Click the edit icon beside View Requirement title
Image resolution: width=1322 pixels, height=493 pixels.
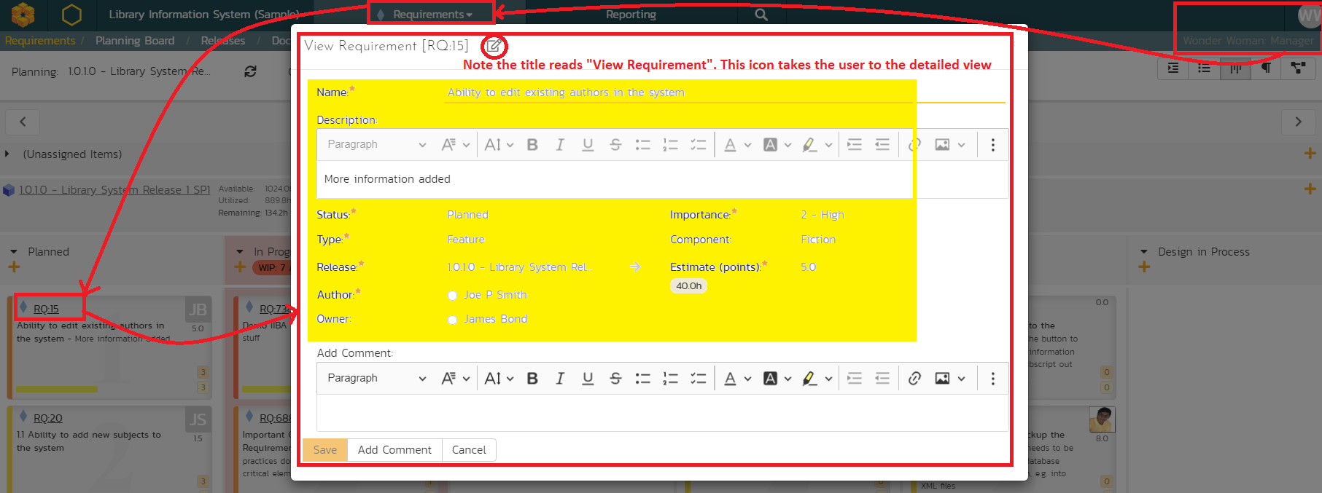click(494, 46)
